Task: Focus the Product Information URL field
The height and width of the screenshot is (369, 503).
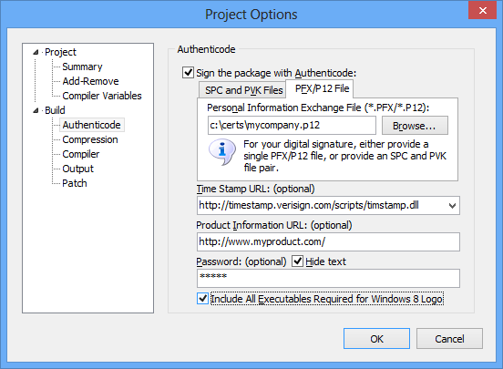Action: [328, 242]
